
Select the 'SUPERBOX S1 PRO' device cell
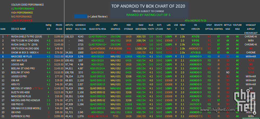pyautogui.click(x=21, y=116)
